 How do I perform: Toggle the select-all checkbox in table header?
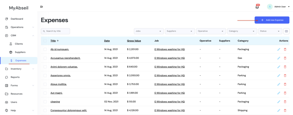click(45, 41)
